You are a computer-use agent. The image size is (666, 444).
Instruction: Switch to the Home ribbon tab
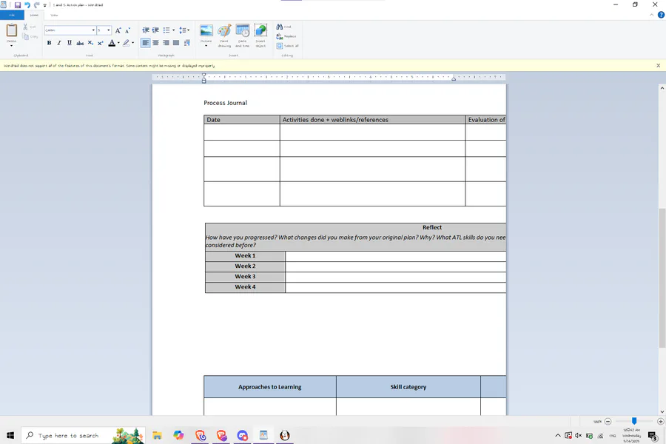34,16
